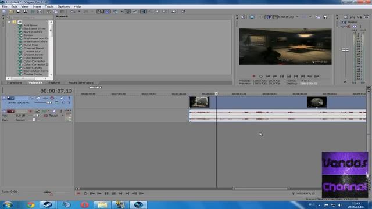The width and height of the screenshot is (372, 209).
Task: Copy preview snapshot to clipboard
Action: 318,17
